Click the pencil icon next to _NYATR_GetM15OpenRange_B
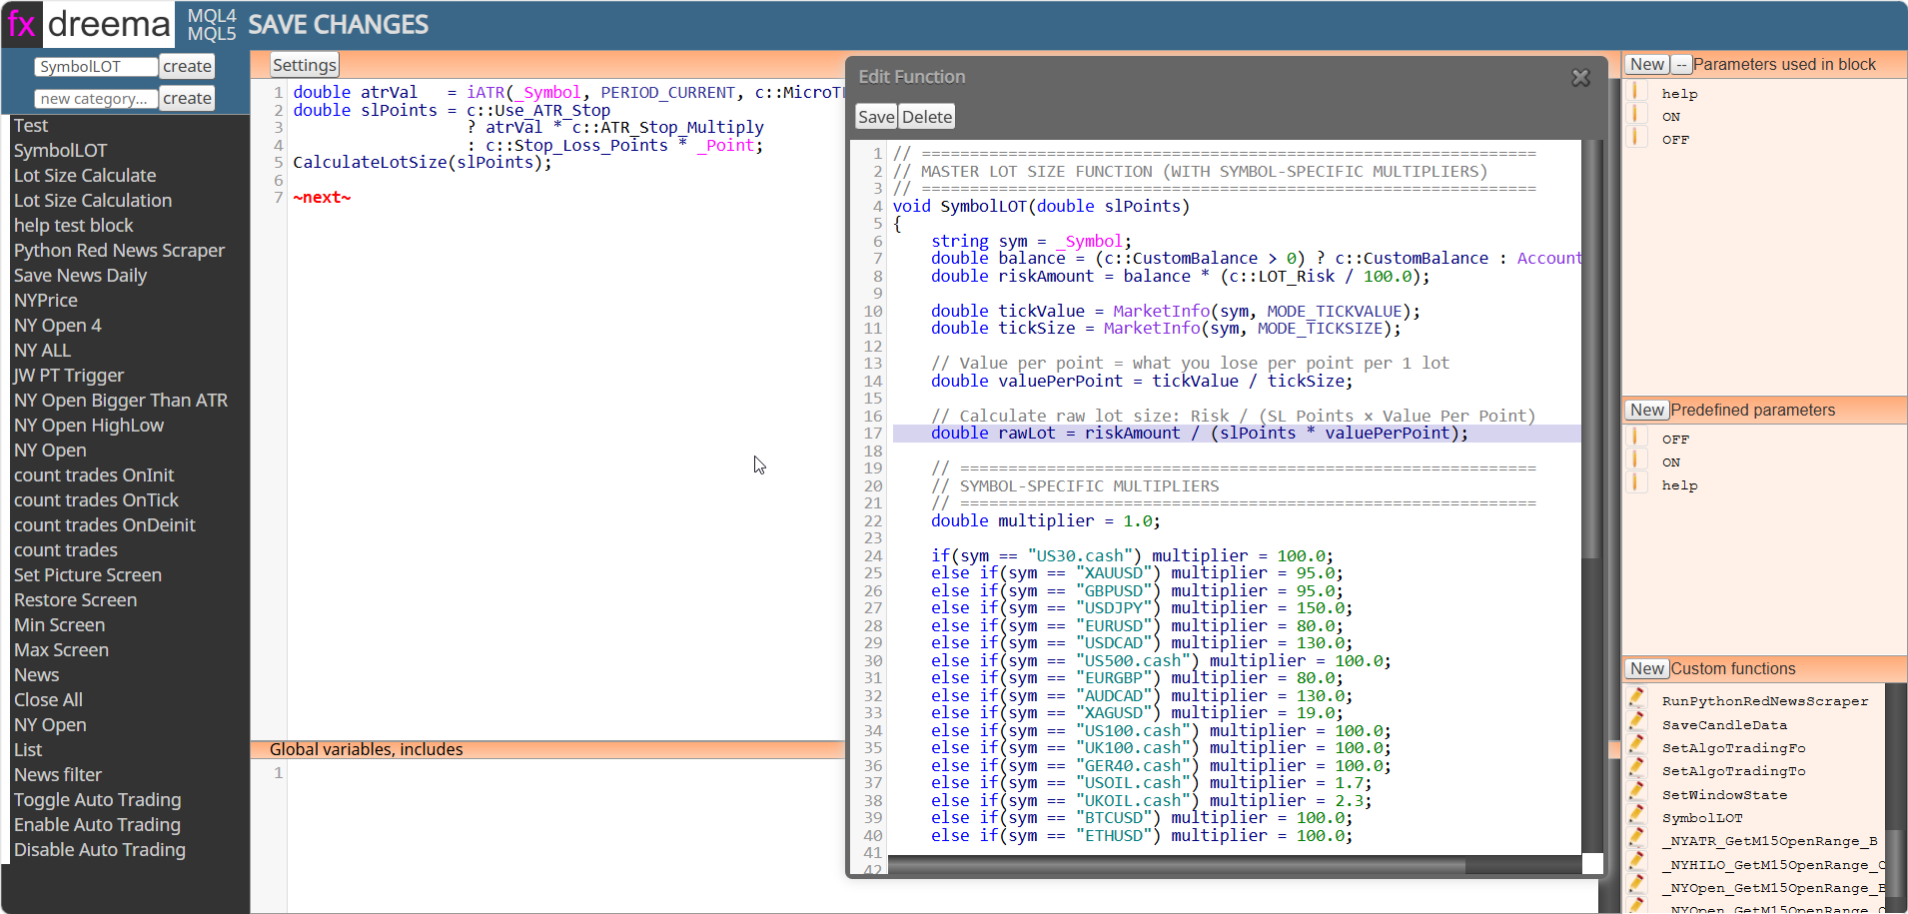Screen dimensions: 1908x914 pos(1636,839)
